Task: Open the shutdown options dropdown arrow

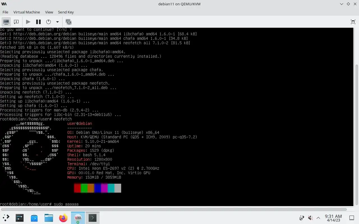Action: 57,22
